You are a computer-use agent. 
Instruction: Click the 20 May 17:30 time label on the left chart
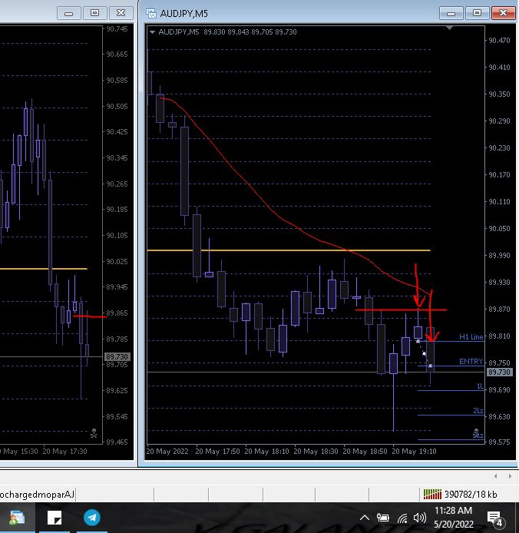(x=65, y=452)
